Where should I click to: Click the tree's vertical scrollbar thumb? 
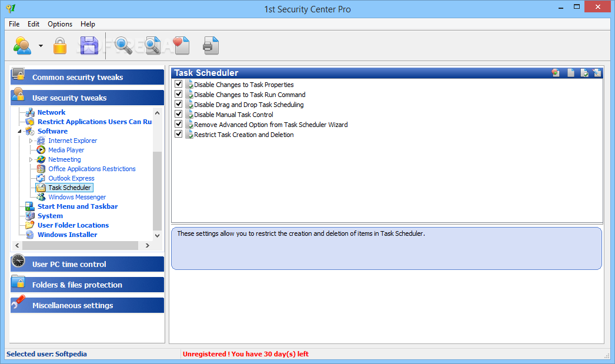[x=158, y=191]
